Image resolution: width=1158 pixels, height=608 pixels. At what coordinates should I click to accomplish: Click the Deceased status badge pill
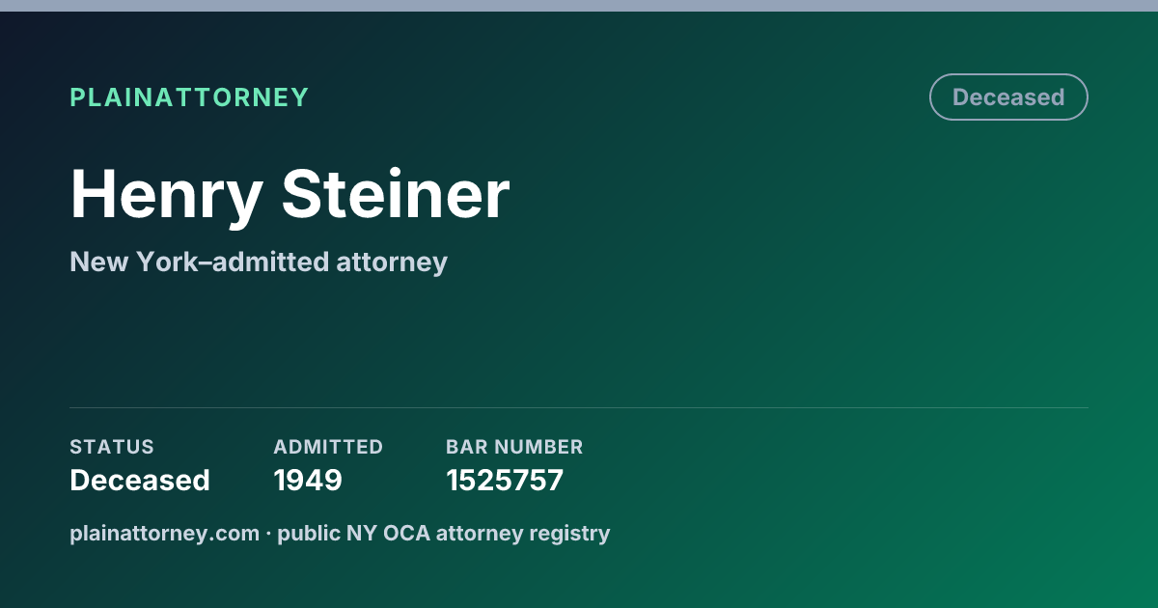click(1008, 97)
